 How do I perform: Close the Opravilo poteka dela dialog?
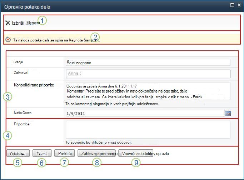coord(239,5)
